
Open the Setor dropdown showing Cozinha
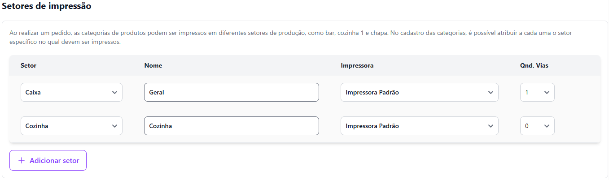pyautogui.click(x=71, y=126)
